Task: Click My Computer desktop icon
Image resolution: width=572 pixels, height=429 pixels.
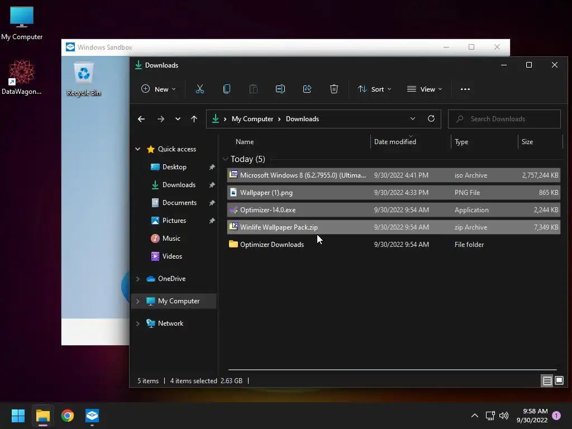Action: pyautogui.click(x=22, y=23)
